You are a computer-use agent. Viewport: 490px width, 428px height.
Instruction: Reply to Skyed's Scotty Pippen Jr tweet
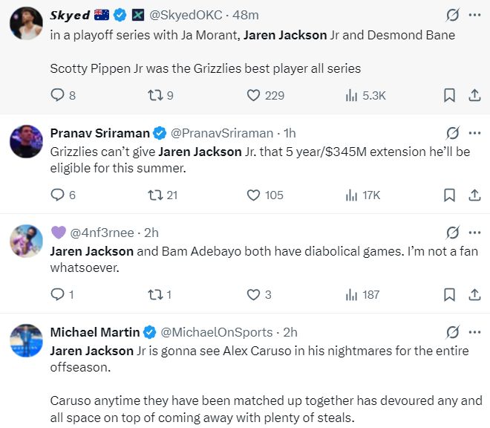click(58, 95)
